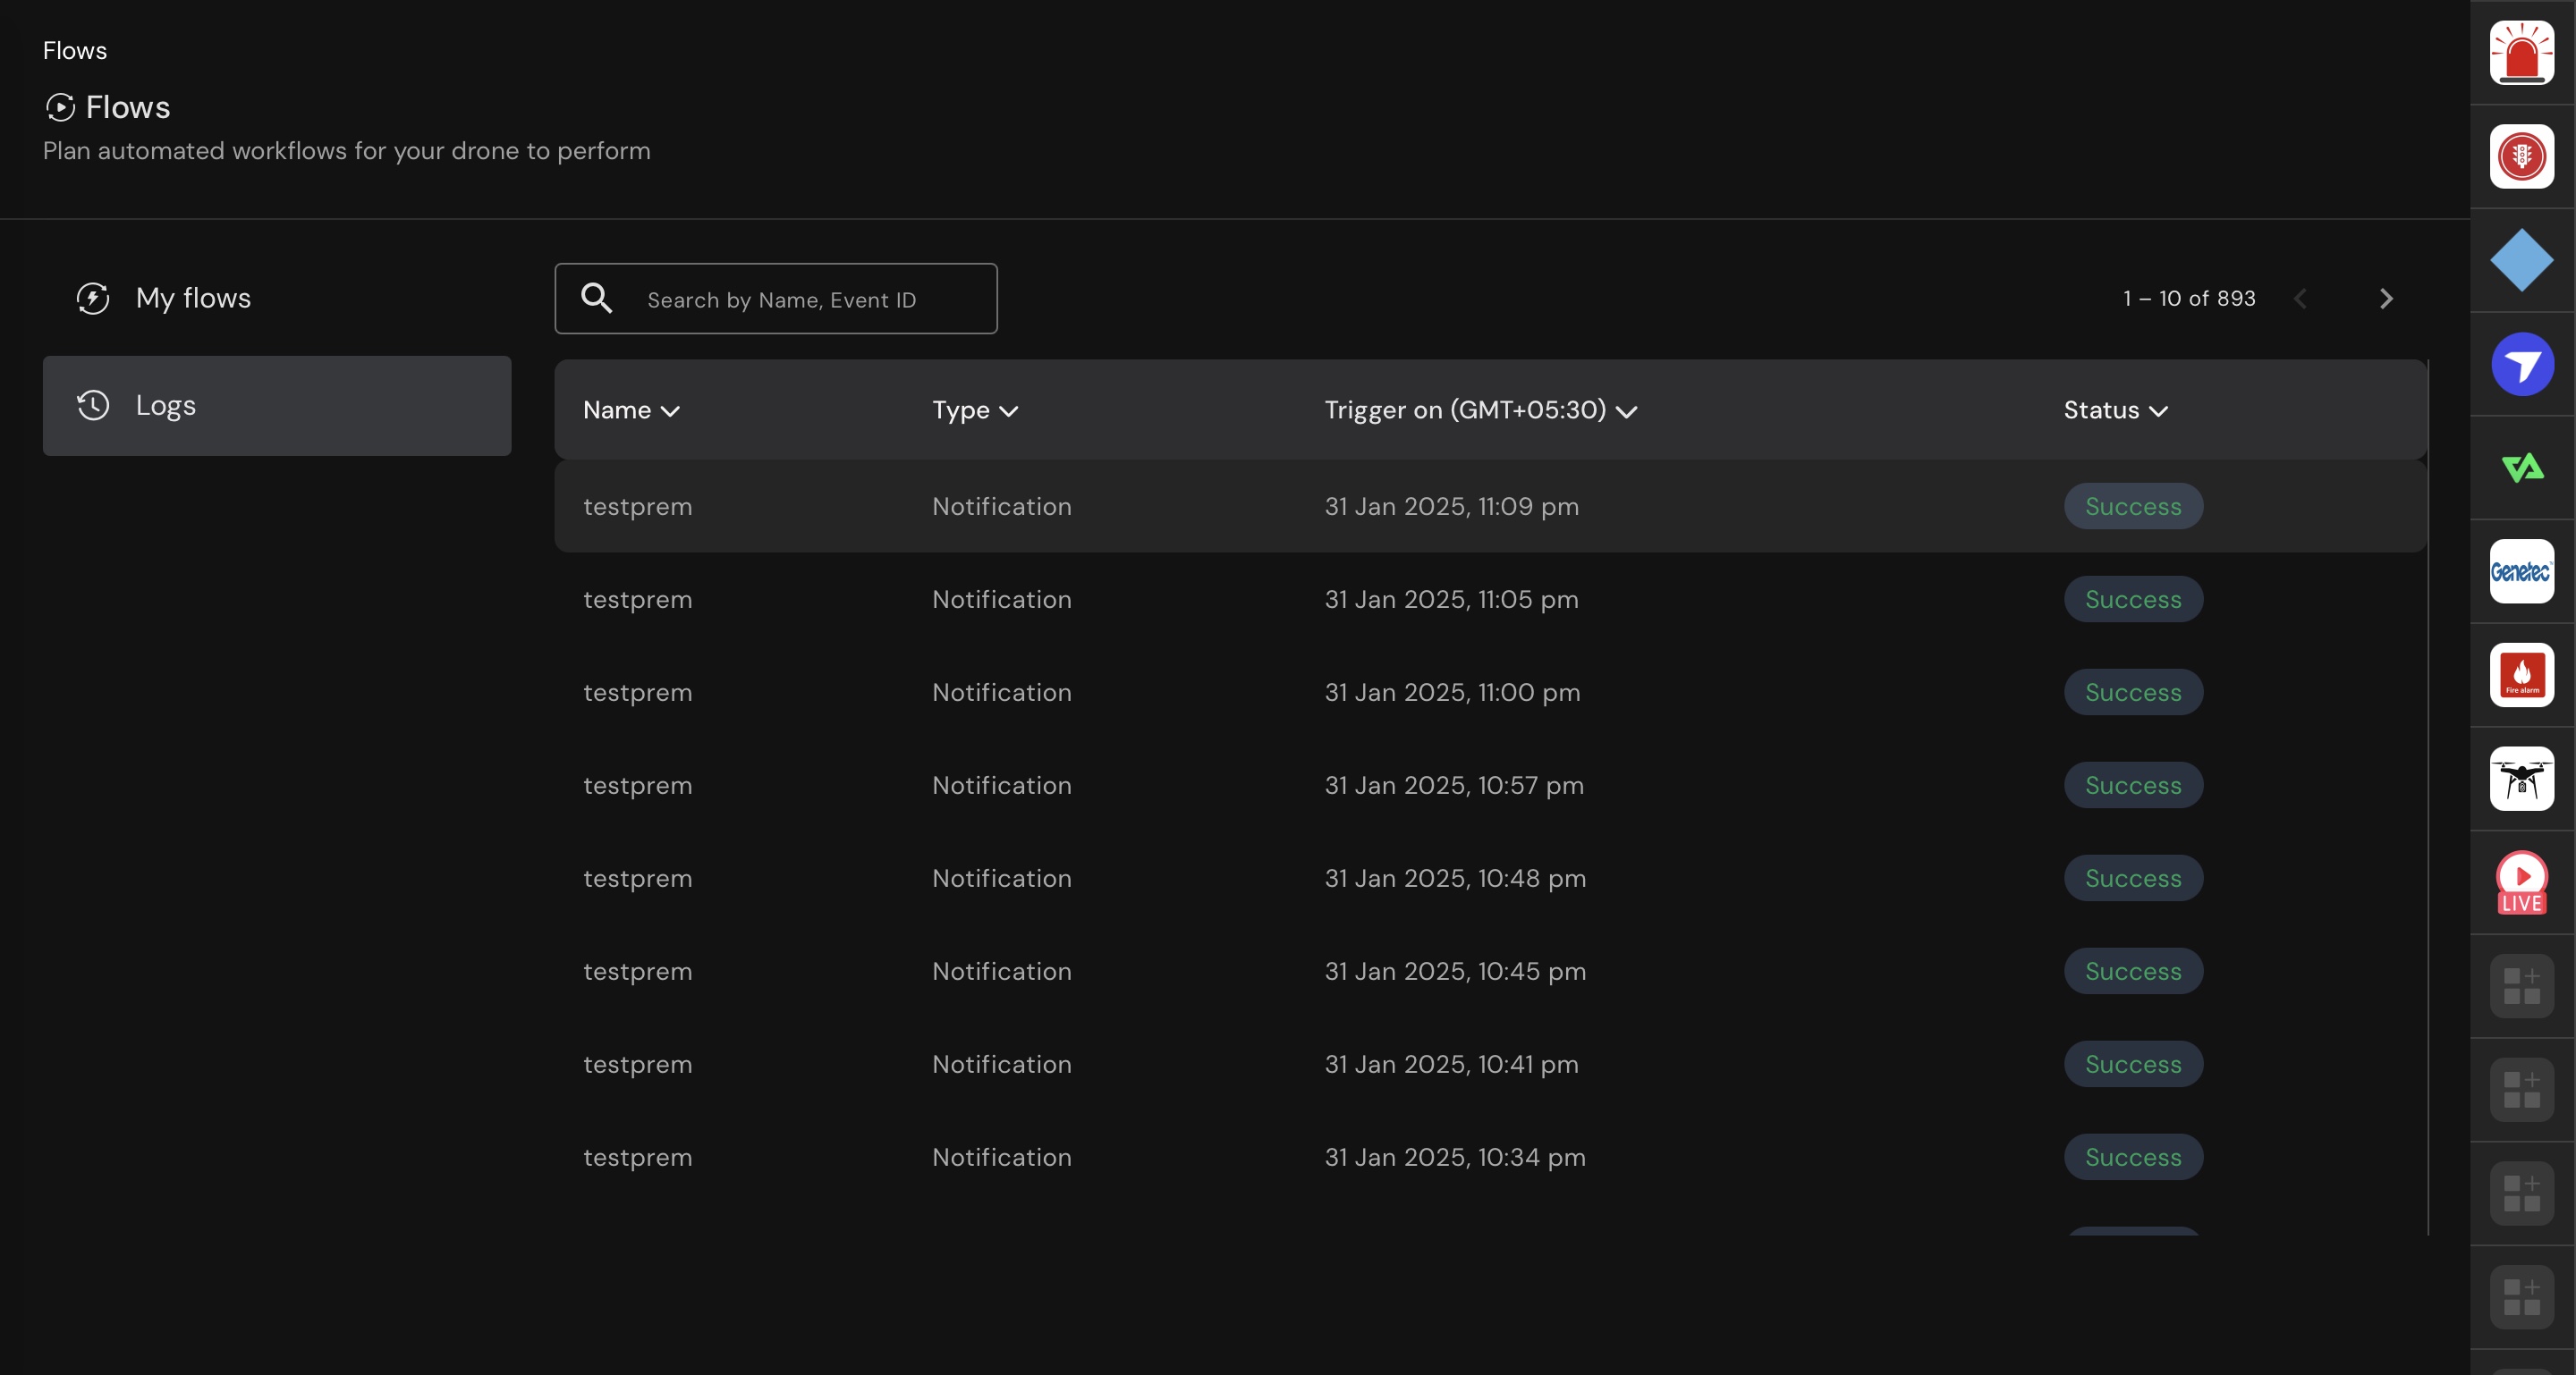
Task: Expand the Trigger on column dropdown
Action: coord(1480,410)
